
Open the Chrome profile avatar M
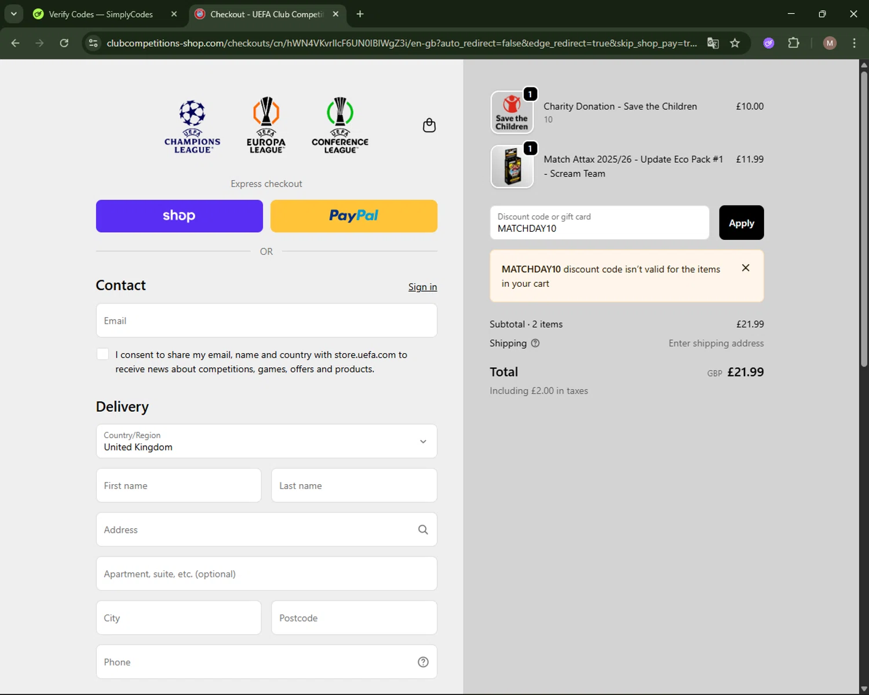point(830,43)
